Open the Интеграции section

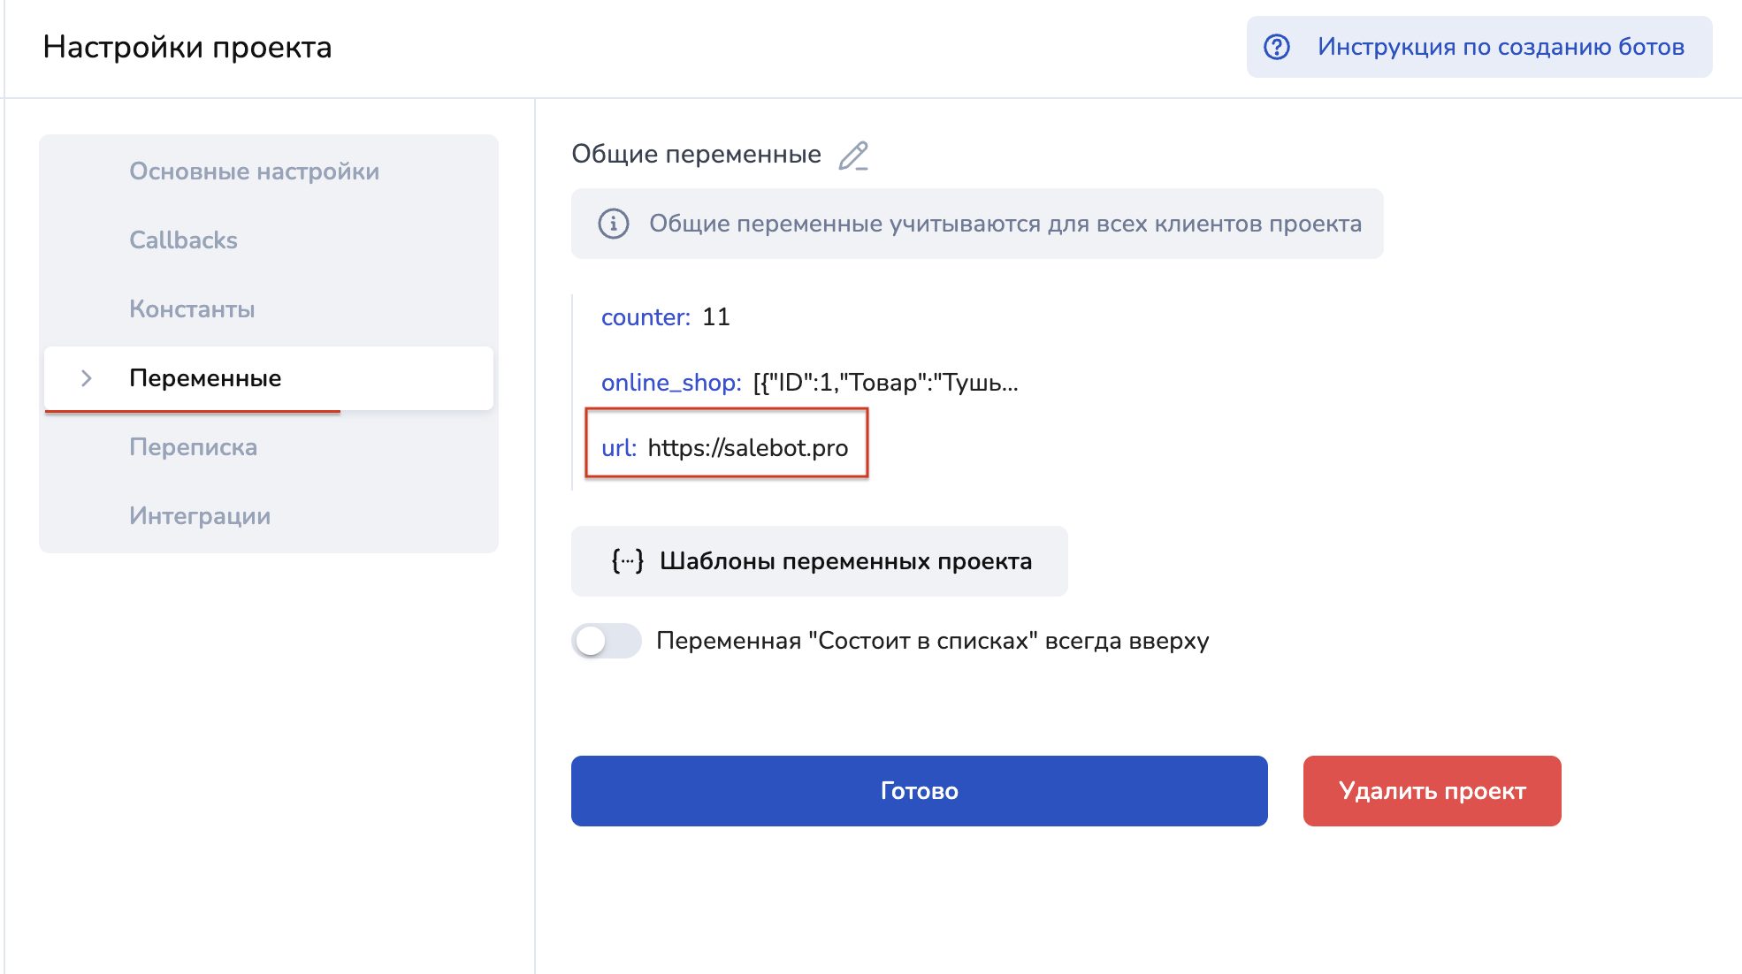[200, 516]
